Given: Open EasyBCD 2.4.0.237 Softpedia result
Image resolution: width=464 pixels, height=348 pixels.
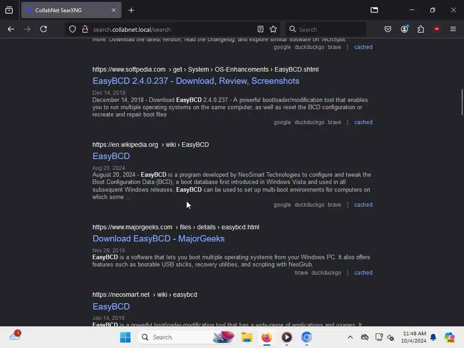Looking at the screenshot, I should (x=196, y=81).
